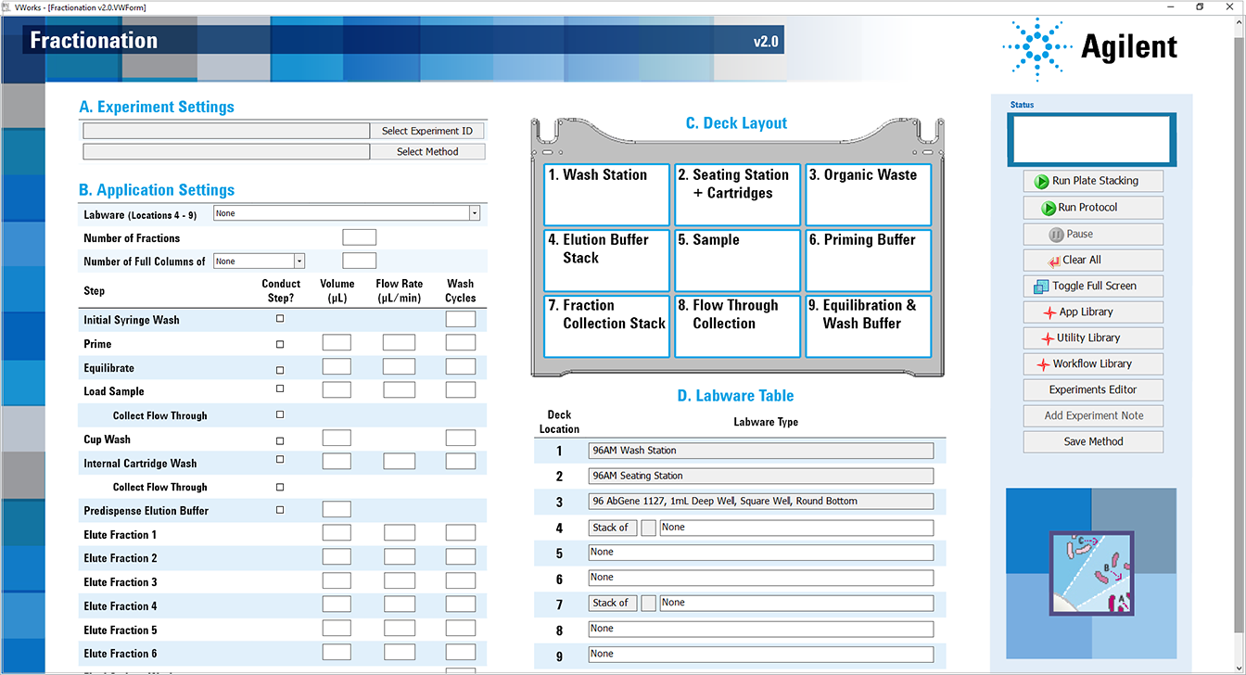The height and width of the screenshot is (675, 1246).
Task: Select deck position 1. Wash Station
Action: click(x=606, y=195)
